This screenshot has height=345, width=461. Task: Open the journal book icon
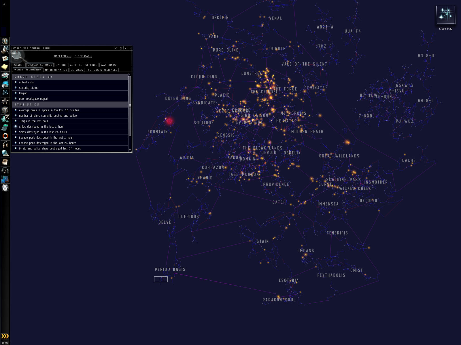(5, 162)
